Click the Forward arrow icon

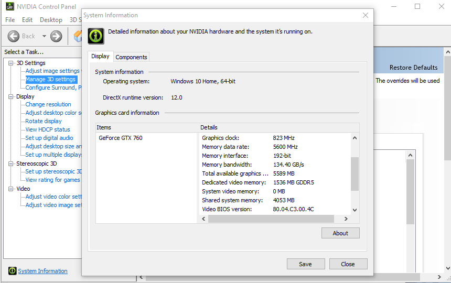pyautogui.click(x=56, y=36)
